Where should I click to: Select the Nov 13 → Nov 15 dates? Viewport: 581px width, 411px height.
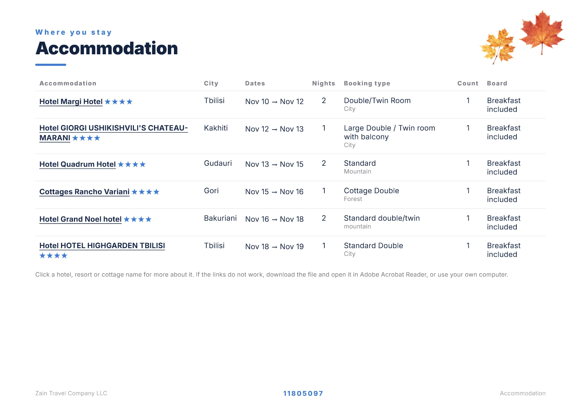[x=274, y=164]
